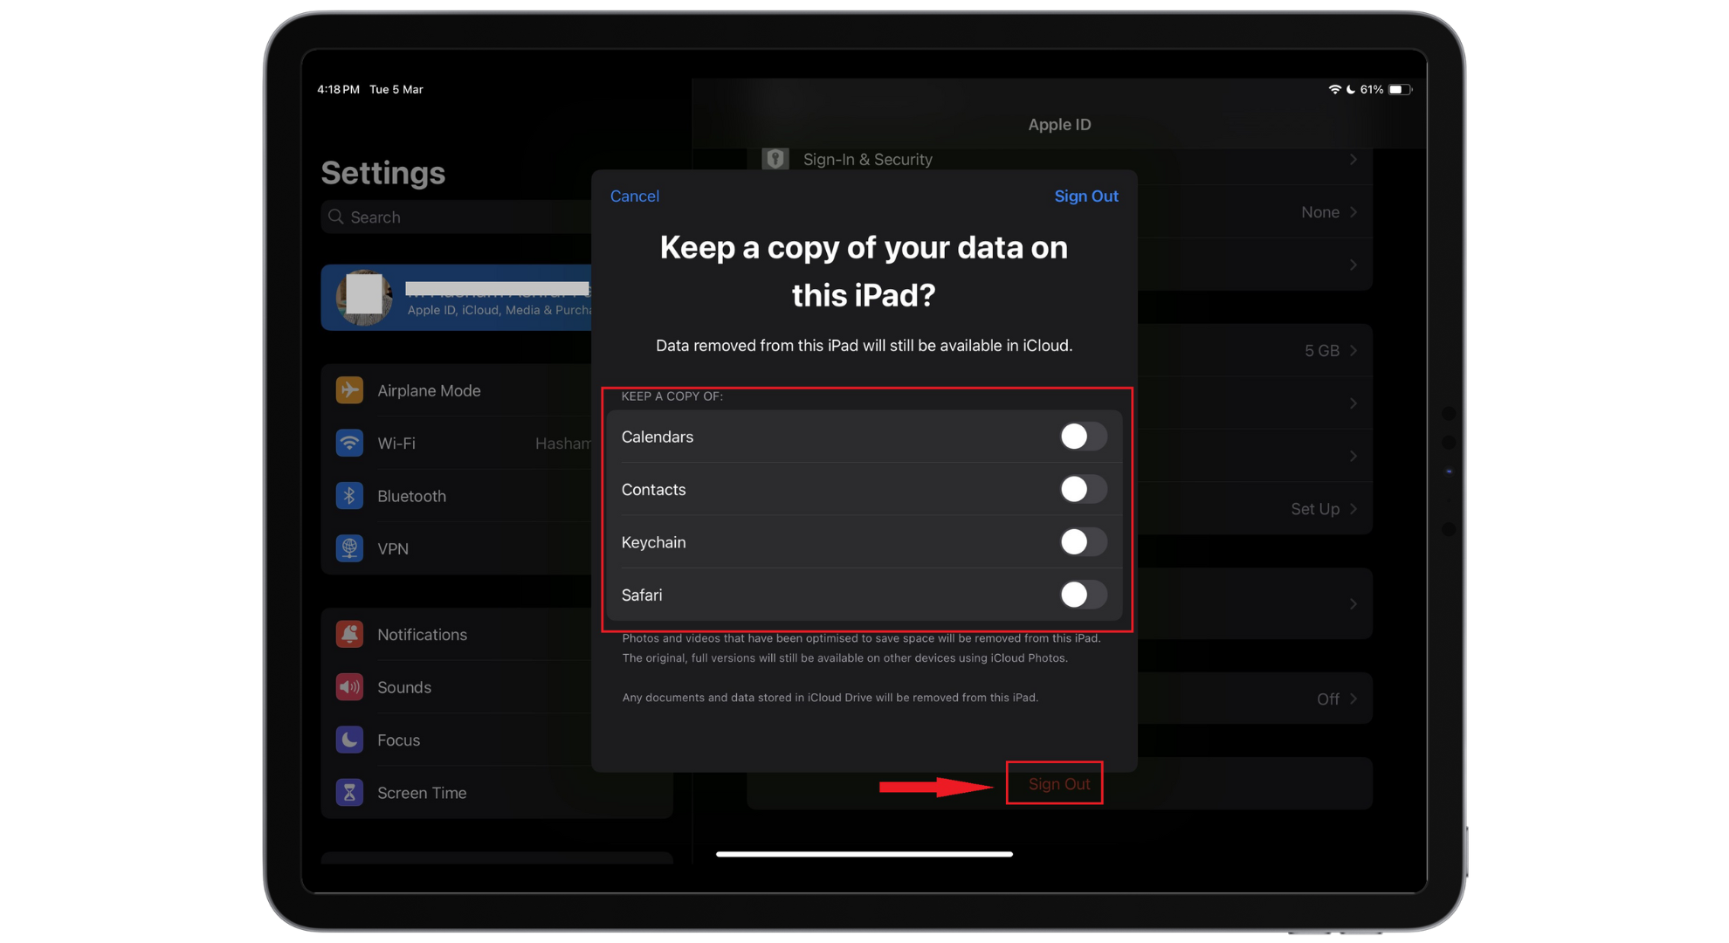The height and width of the screenshot is (943, 1729).
Task: Tap the Focus moon icon
Action: [349, 740]
